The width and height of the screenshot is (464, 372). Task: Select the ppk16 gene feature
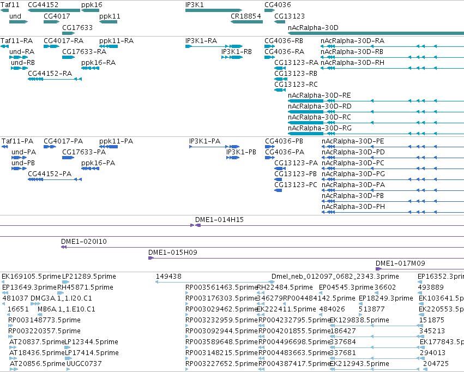click(x=91, y=10)
